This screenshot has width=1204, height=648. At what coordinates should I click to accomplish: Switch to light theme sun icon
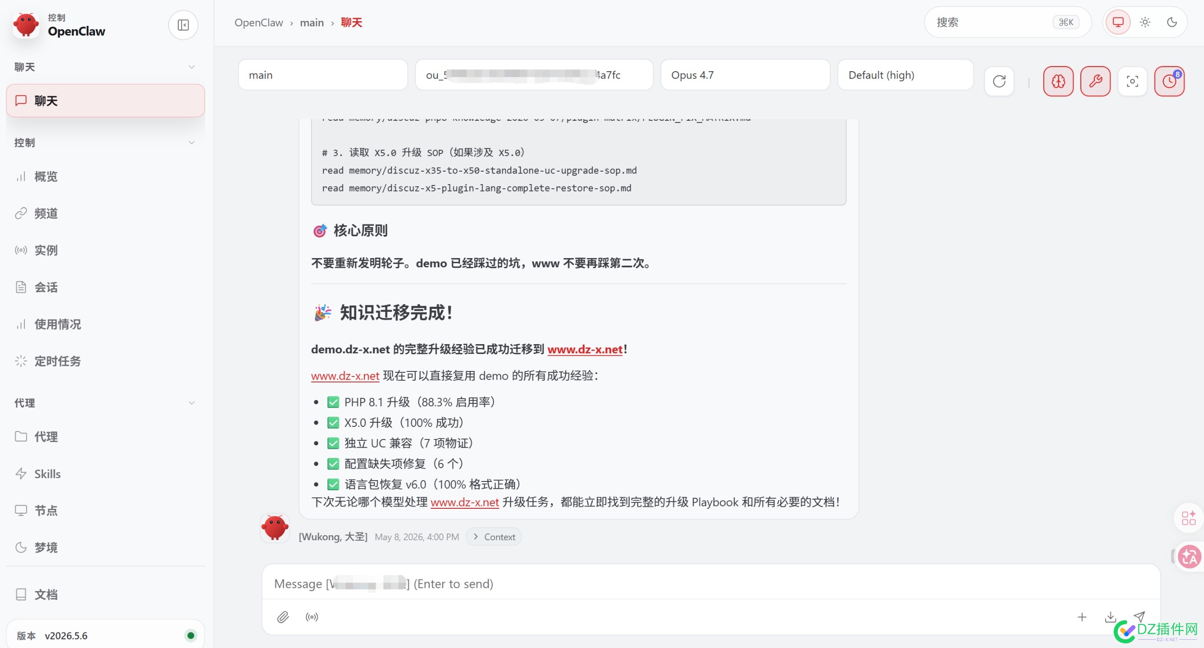pyautogui.click(x=1145, y=22)
